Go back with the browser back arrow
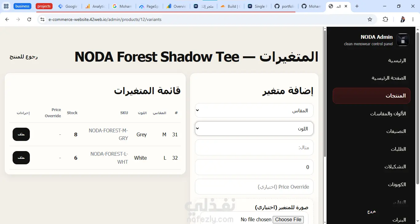Image resolution: width=420 pixels, height=224 pixels. click(x=7, y=19)
